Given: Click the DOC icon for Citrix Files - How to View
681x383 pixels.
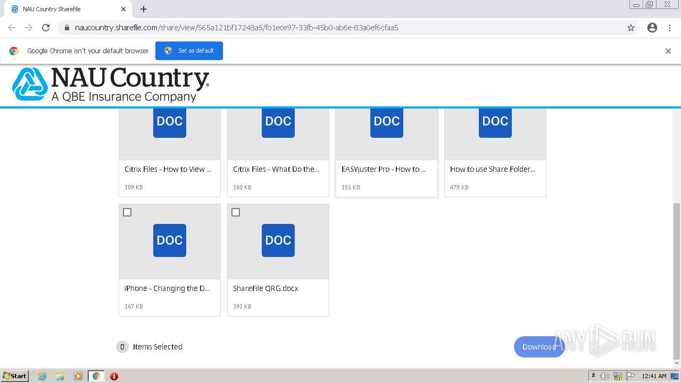Looking at the screenshot, I should click(x=170, y=123).
